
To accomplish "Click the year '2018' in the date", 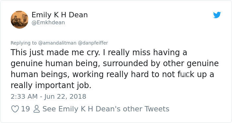I will point(78,97).
